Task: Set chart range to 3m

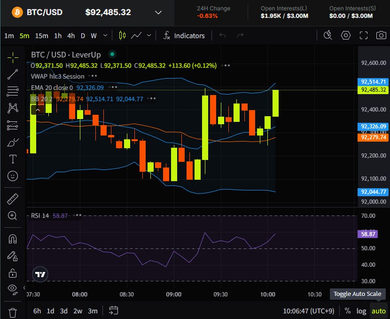Action: [x=93, y=311]
